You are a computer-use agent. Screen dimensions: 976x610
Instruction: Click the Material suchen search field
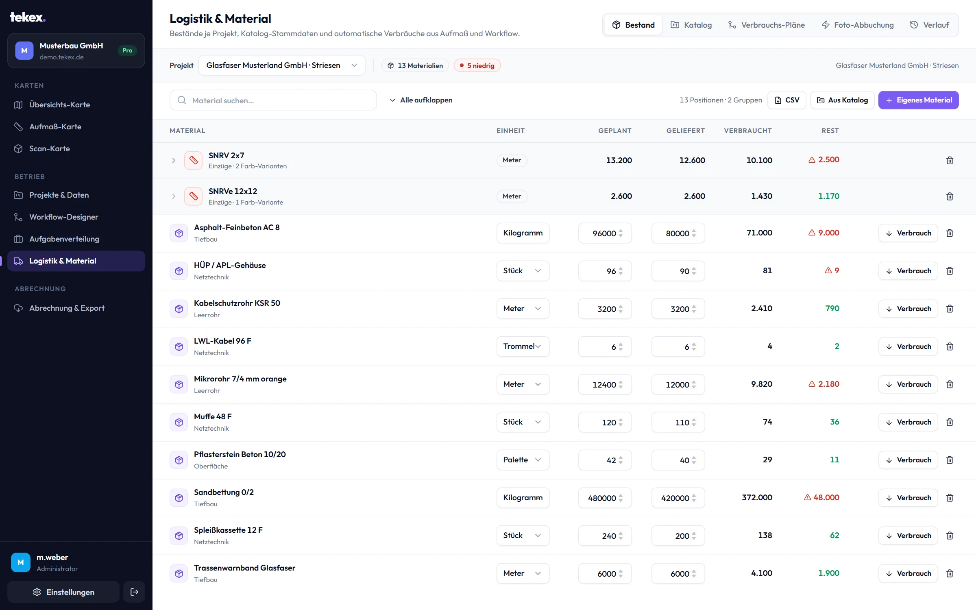pos(273,100)
